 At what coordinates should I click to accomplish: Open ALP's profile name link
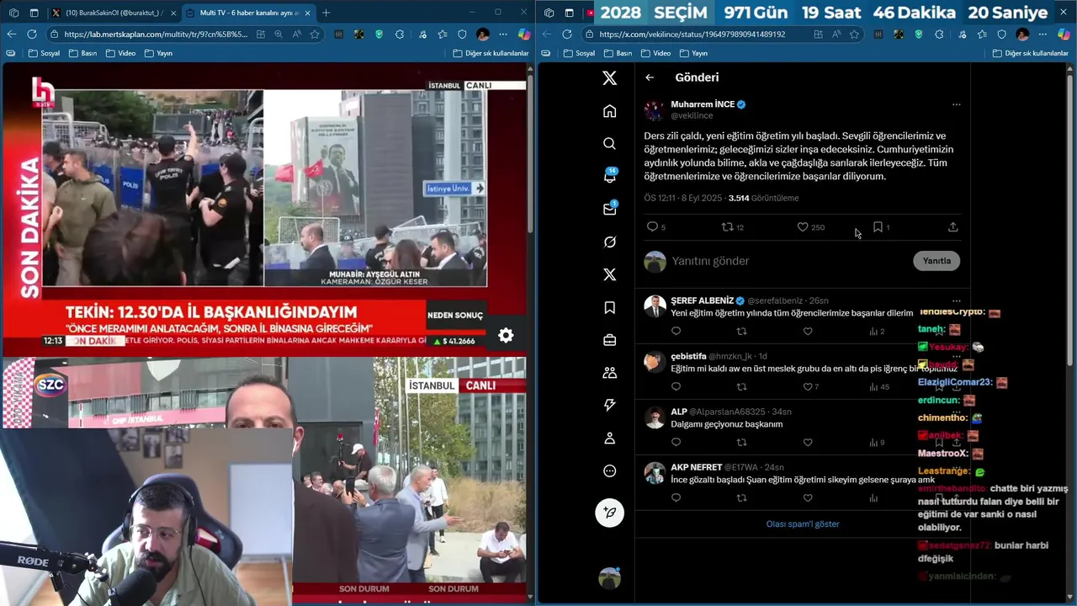[x=679, y=412]
